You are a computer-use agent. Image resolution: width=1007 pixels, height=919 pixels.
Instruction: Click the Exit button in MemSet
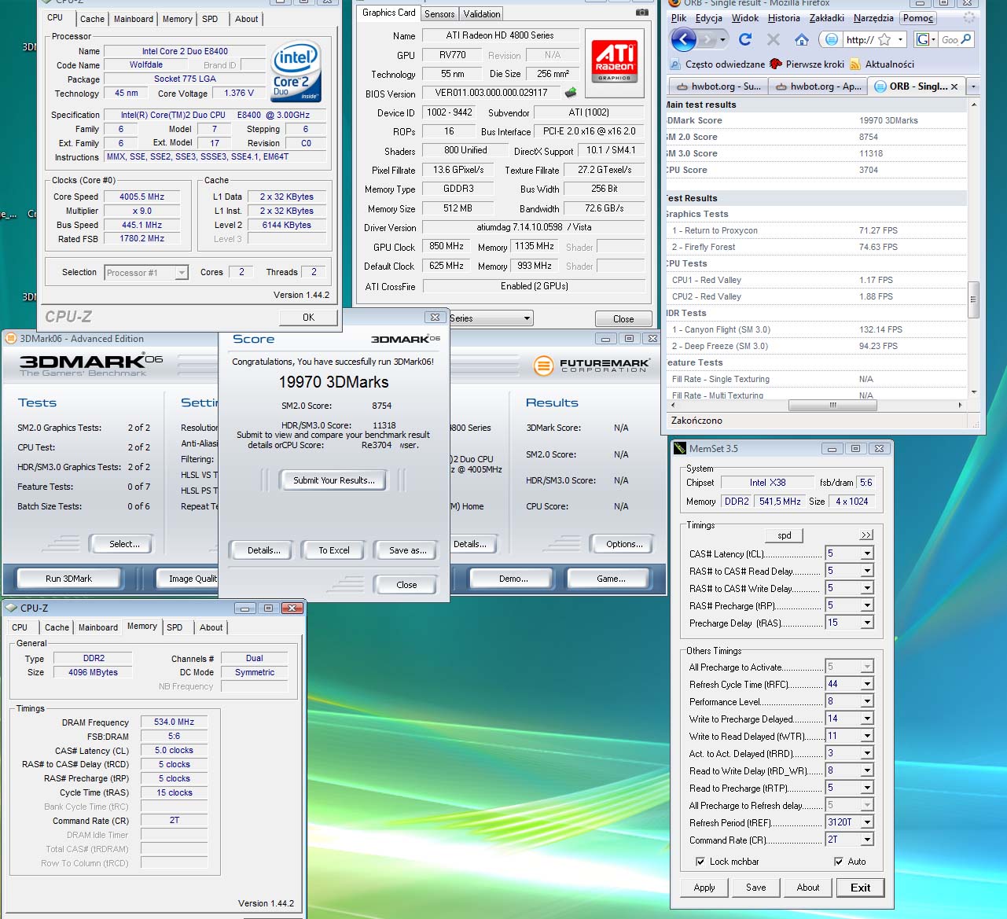click(860, 888)
